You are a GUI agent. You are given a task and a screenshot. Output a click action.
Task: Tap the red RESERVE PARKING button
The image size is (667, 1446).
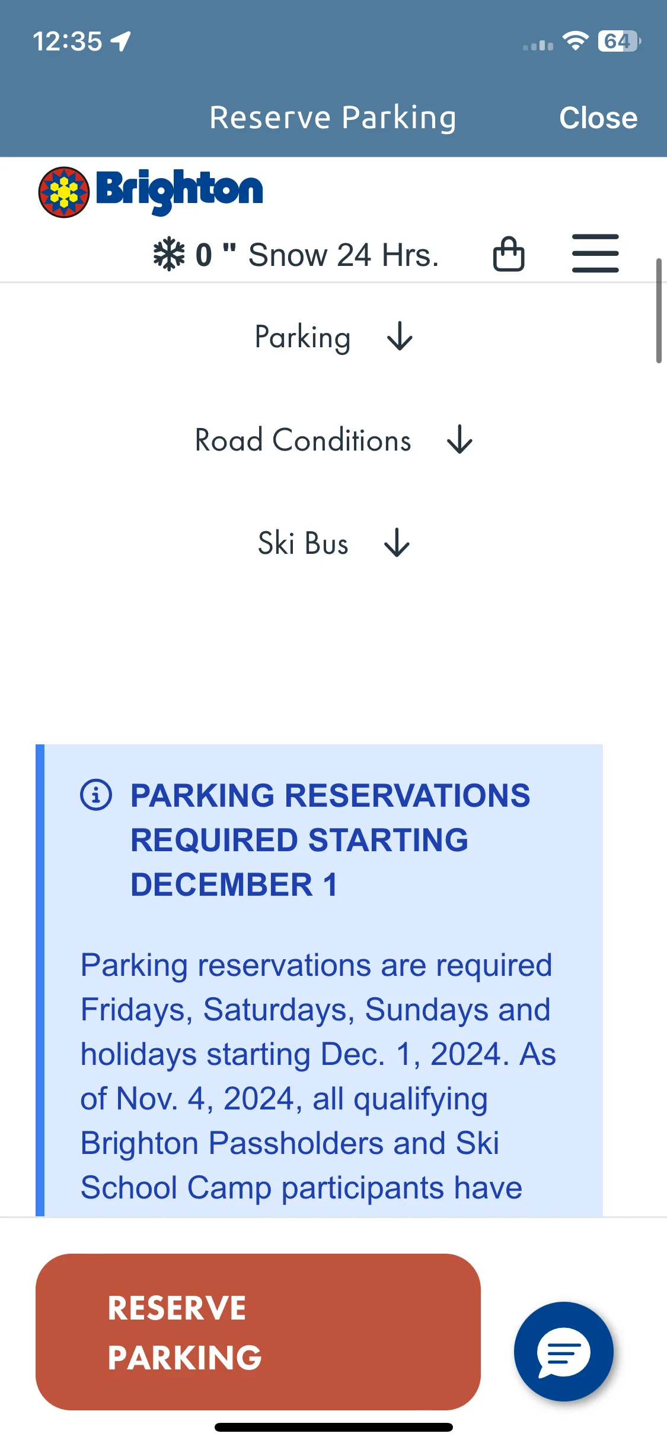click(258, 1331)
